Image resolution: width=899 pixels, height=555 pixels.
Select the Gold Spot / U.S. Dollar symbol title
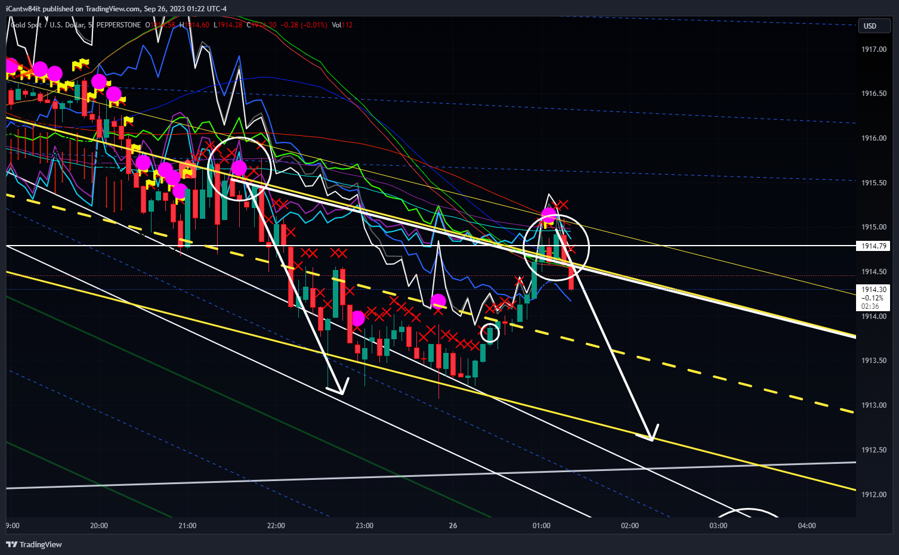click(x=48, y=25)
